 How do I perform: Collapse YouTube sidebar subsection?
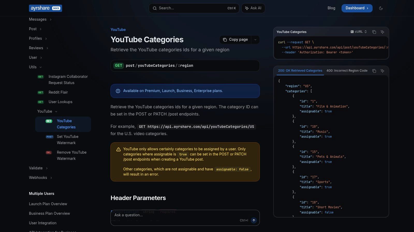point(47,111)
